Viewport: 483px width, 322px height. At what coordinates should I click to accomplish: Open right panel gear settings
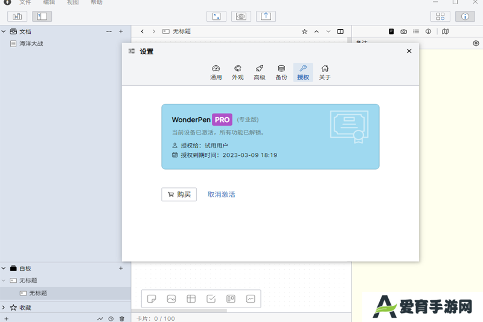(476, 43)
